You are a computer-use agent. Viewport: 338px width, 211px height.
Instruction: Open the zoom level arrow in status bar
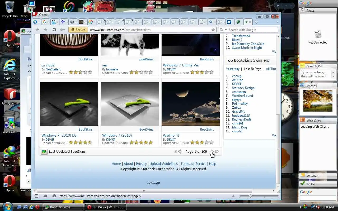point(233,196)
